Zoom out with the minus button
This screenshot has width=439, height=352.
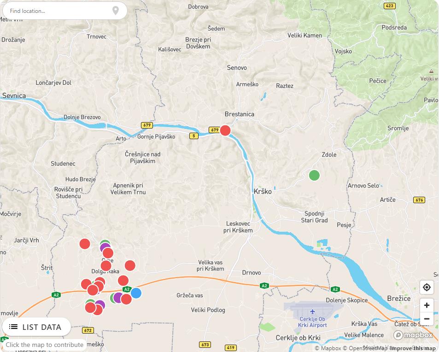tap(427, 319)
